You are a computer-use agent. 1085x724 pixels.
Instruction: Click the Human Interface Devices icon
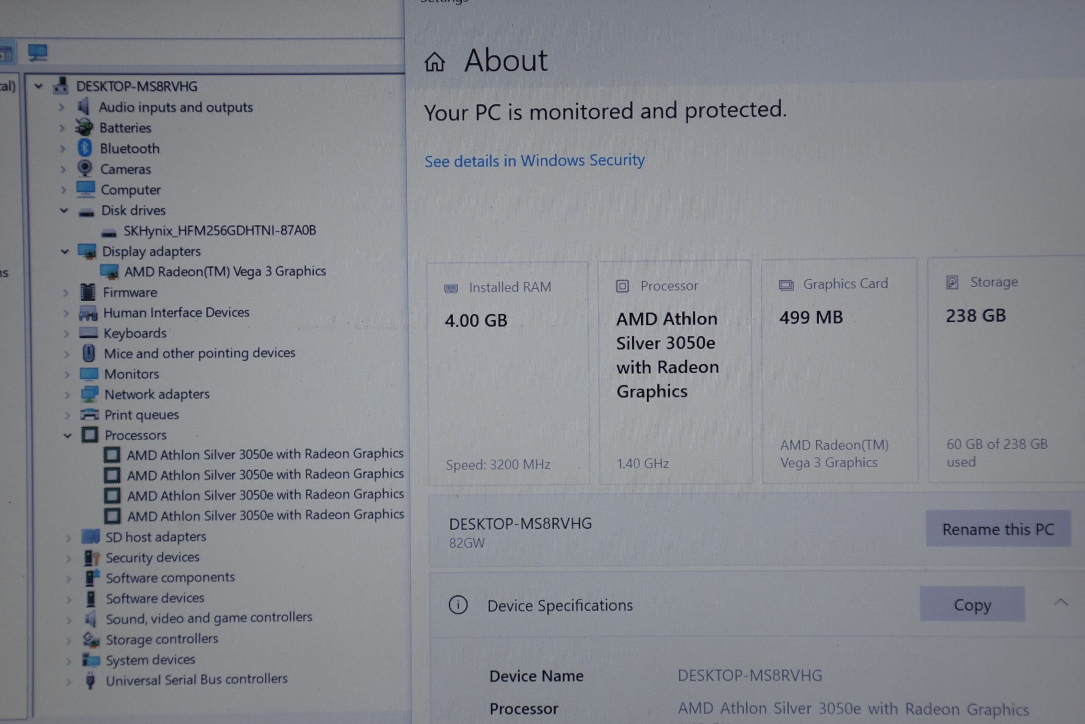pyautogui.click(x=88, y=313)
